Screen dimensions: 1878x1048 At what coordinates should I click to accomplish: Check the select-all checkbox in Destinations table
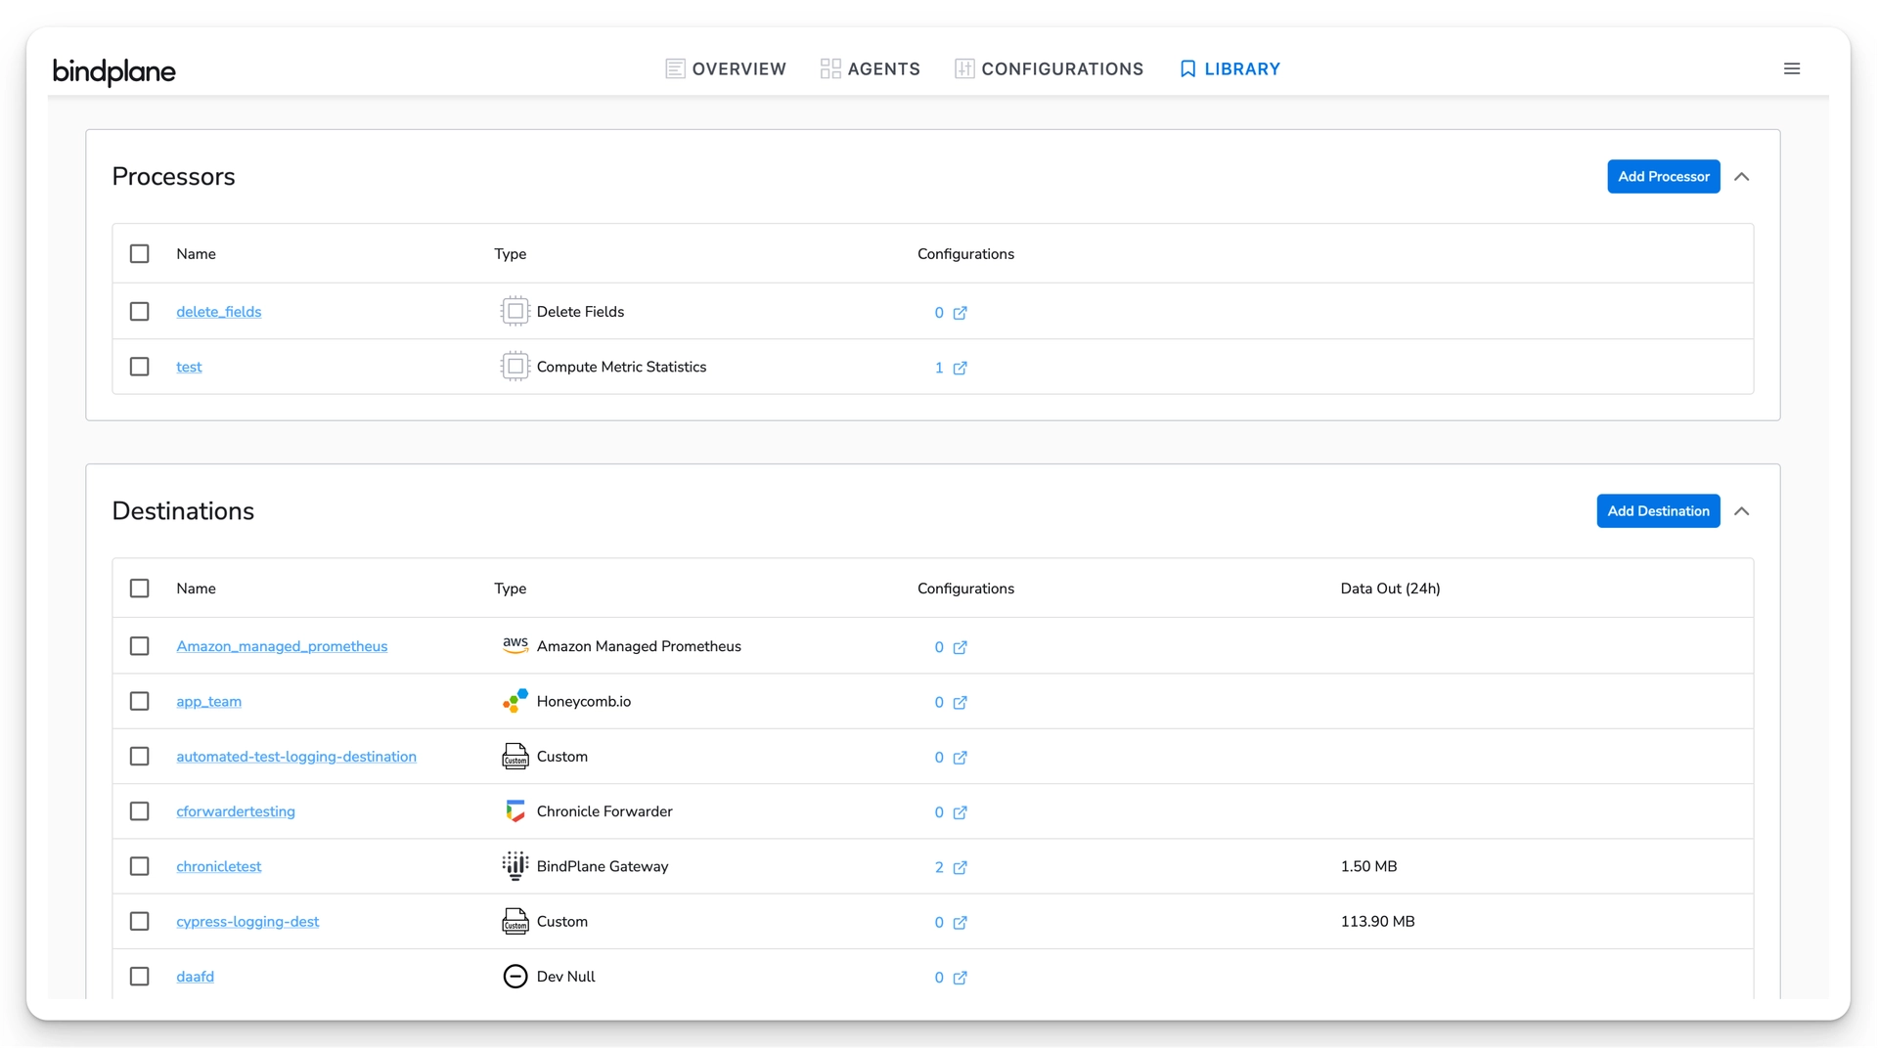coord(140,589)
